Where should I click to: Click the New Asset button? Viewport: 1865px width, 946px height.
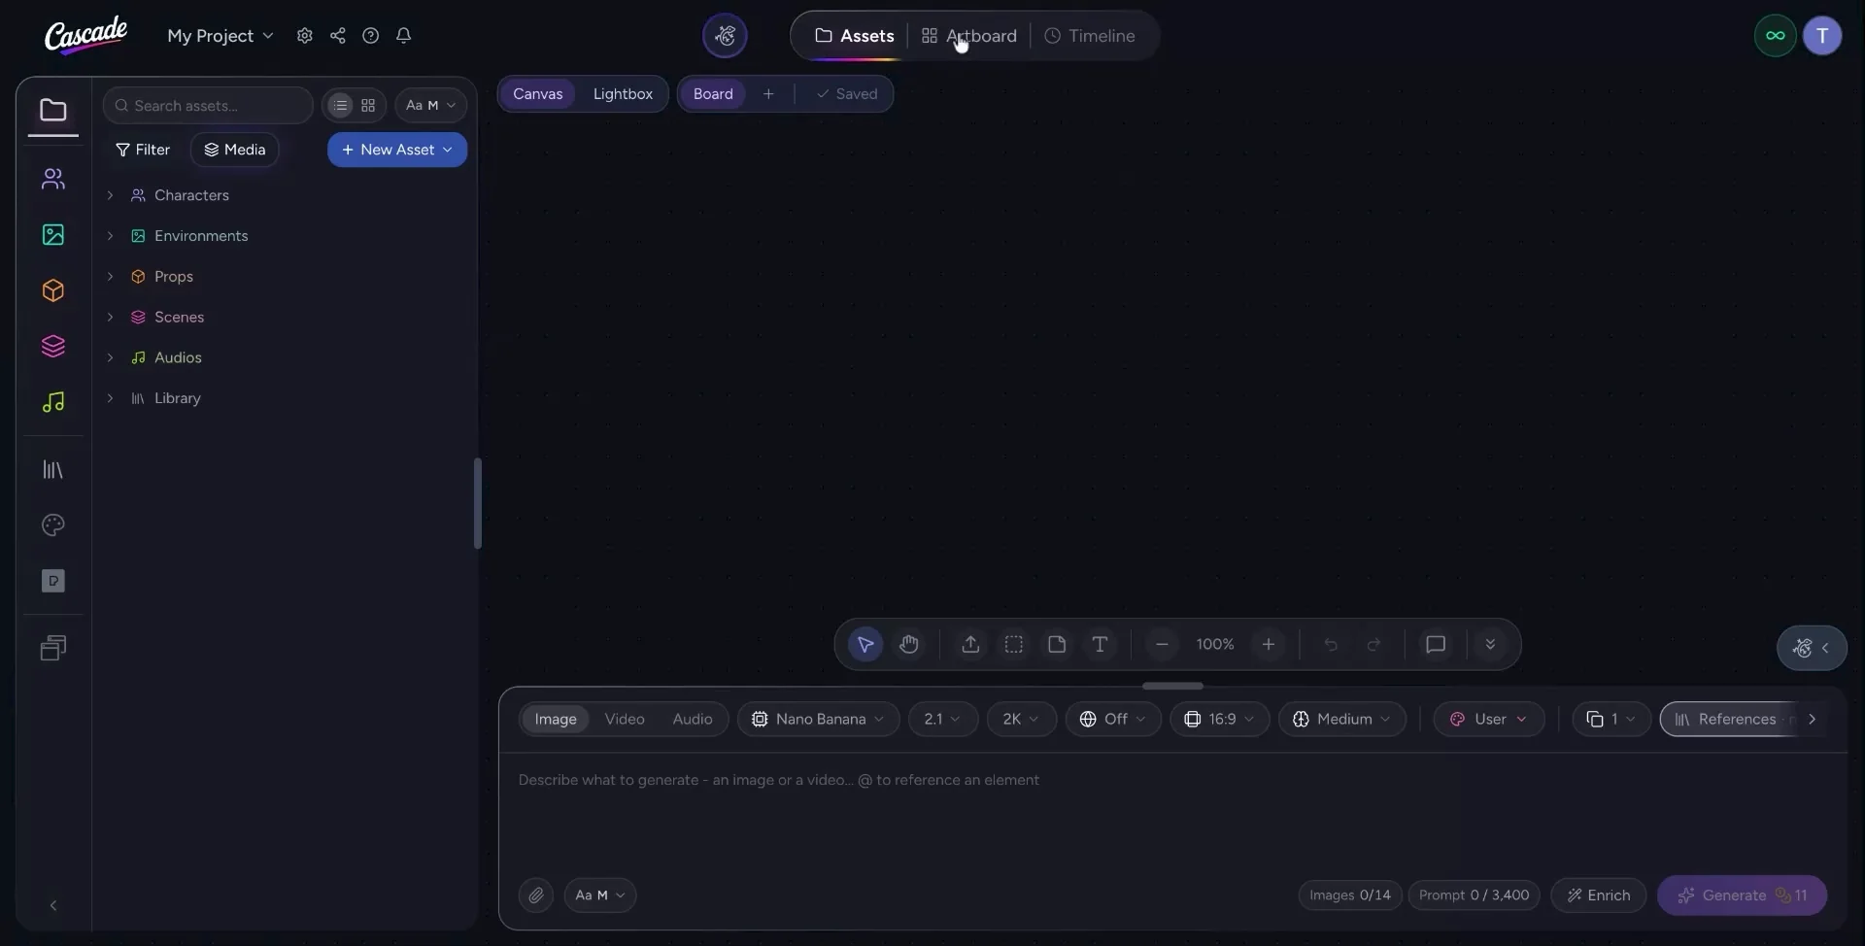tap(397, 150)
